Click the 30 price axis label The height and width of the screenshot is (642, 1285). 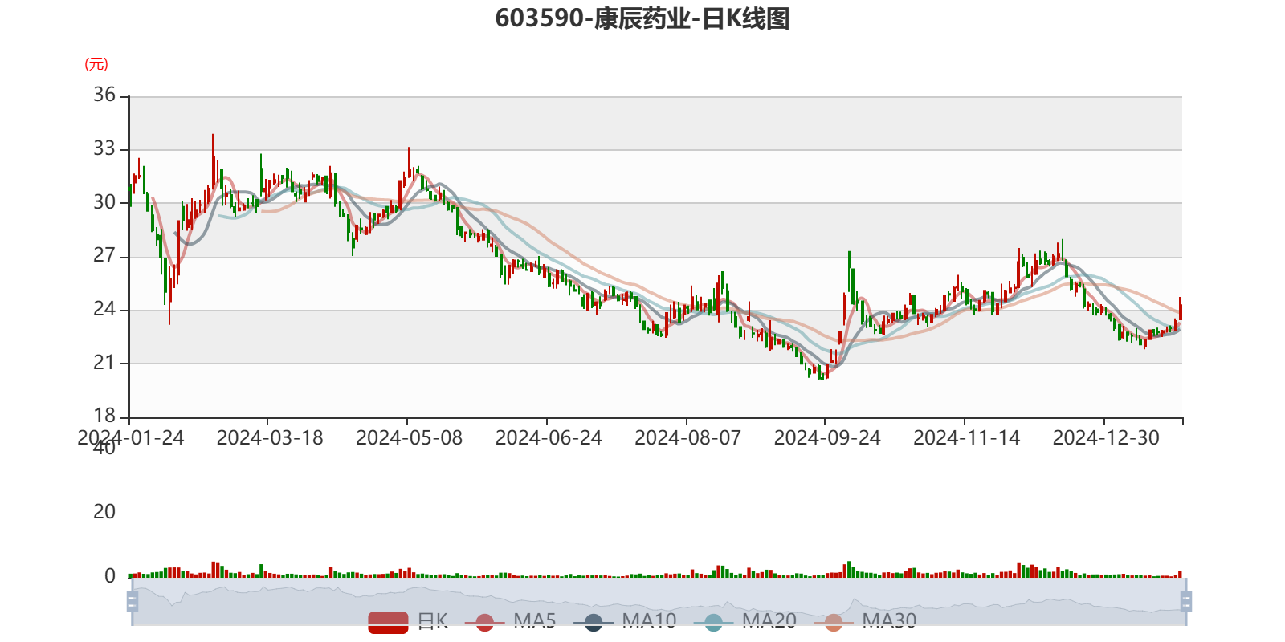click(x=104, y=202)
